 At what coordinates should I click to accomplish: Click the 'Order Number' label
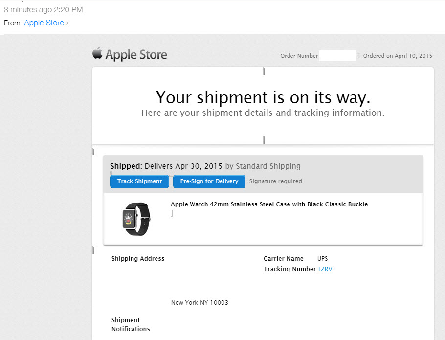coord(299,56)
